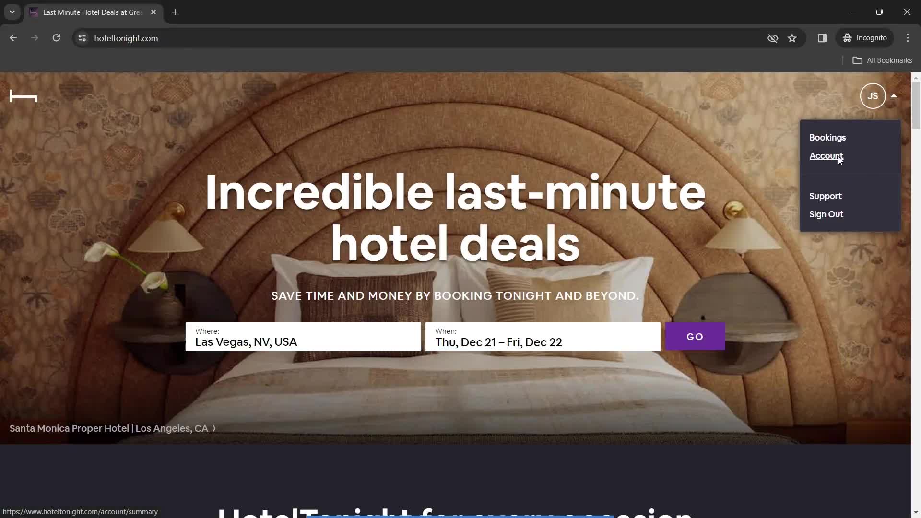Click the GO search button
Image resolution: width=921 pixels, height=518 pixels.
[x=695, y=336]
